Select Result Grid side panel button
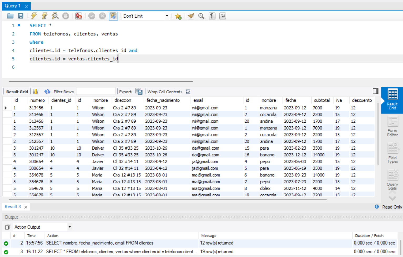 (392, 100)
